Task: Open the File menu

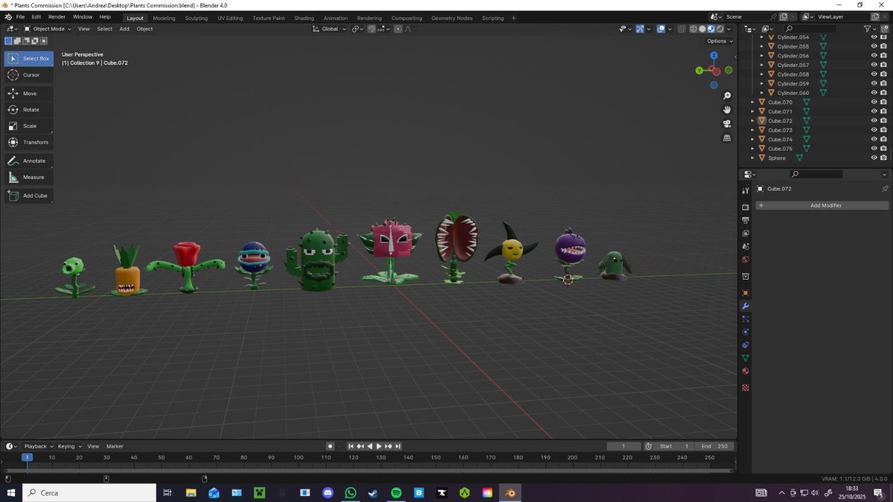Action: click(x=20, y=16)
